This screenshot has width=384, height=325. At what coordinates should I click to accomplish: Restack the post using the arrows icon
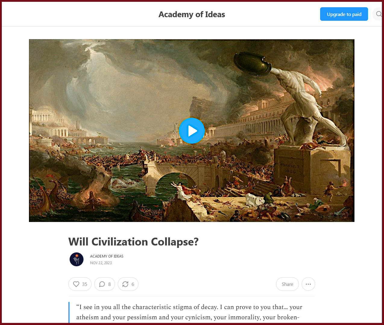coord(125,284)
